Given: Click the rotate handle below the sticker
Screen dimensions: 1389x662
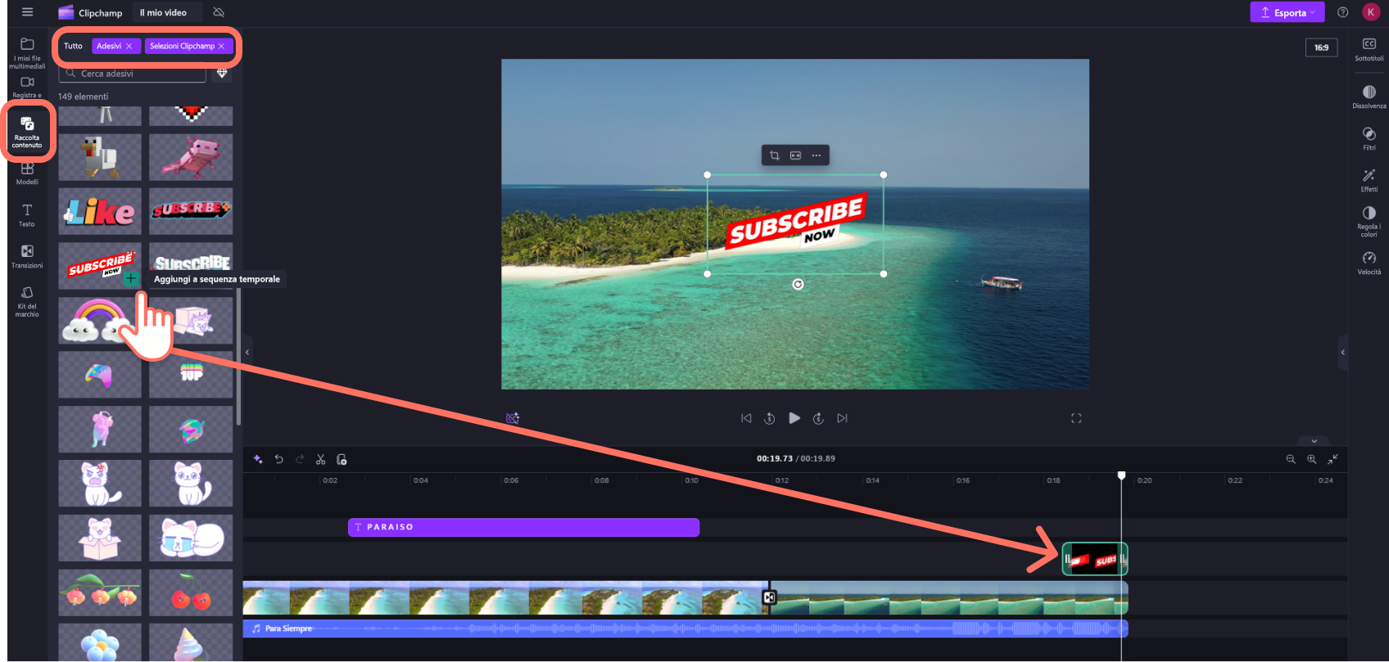Looking at the screenshot, I should pos(798,284).
